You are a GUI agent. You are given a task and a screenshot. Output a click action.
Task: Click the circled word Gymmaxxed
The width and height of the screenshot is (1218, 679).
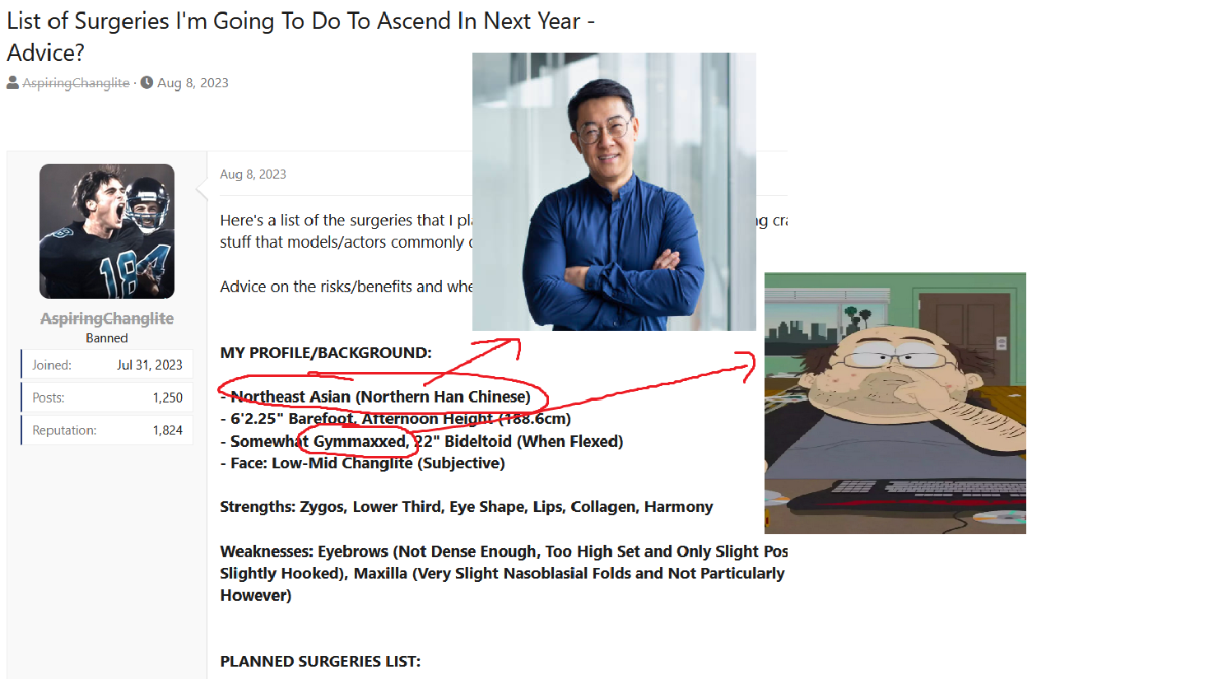(x=360, y=442)
